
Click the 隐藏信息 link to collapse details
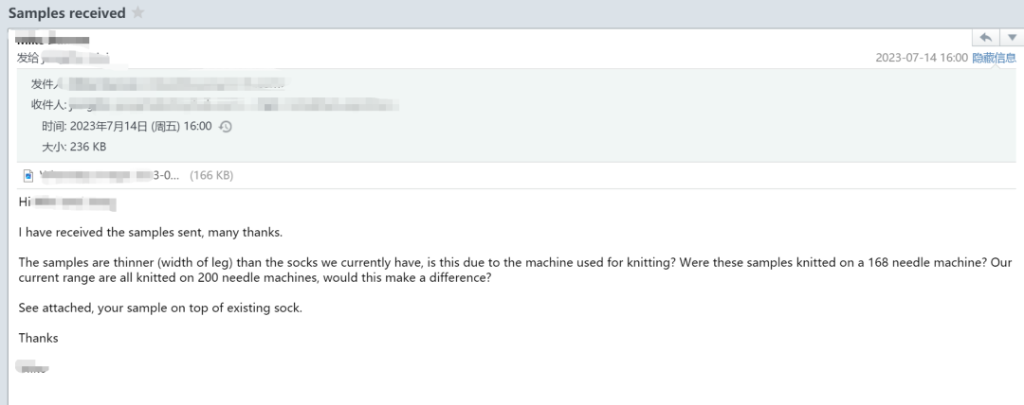[x=994, y=58]
